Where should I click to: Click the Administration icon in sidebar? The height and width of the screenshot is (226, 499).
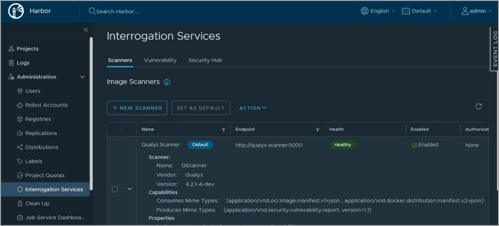click(x=11, y=77)
